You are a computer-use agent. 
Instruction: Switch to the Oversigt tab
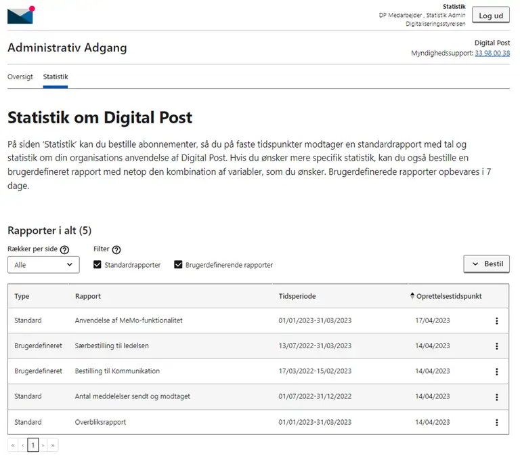(20, 77)
